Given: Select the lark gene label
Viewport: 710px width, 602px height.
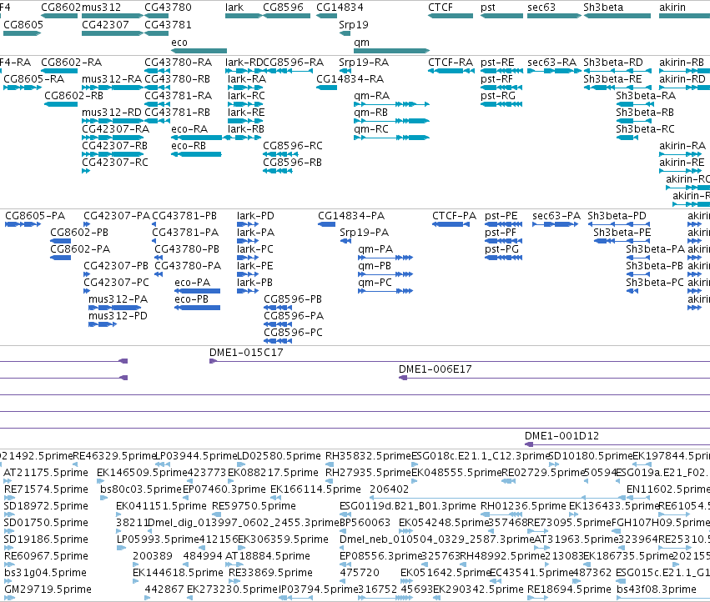Looking at the screenshot, I should click(x=234, y=8).
